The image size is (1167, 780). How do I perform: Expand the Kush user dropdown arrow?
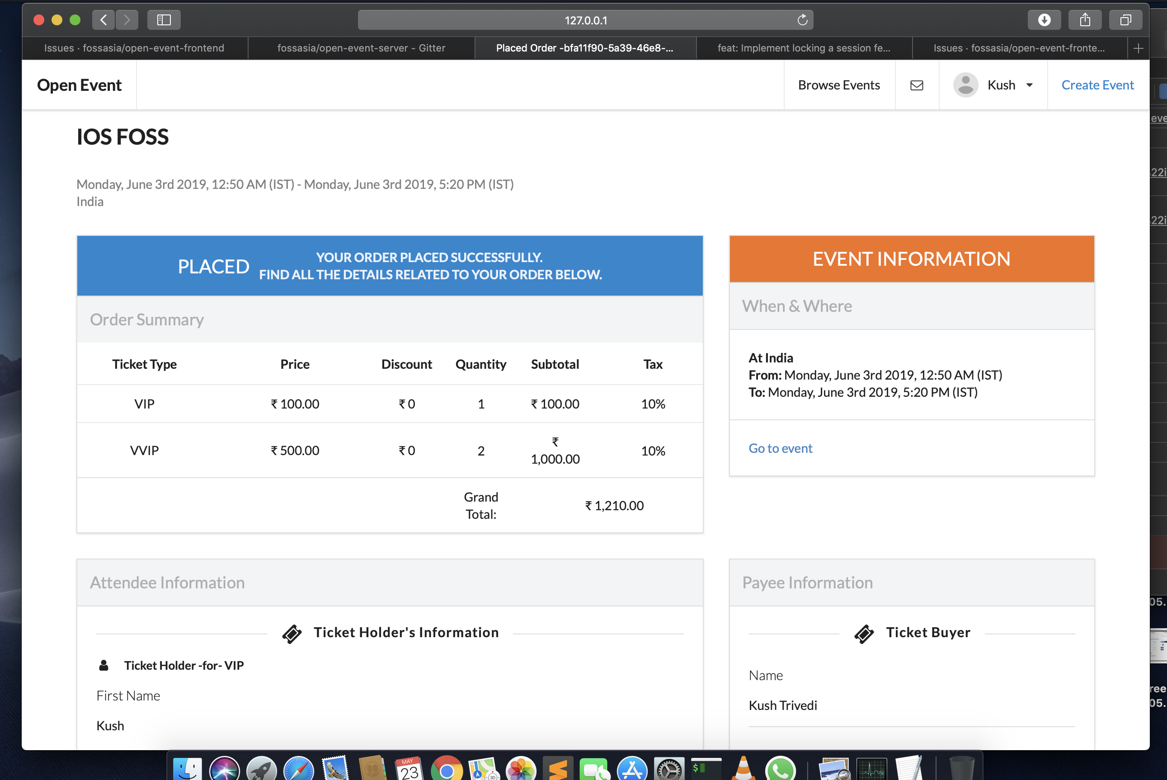[x=1030, y=85]
